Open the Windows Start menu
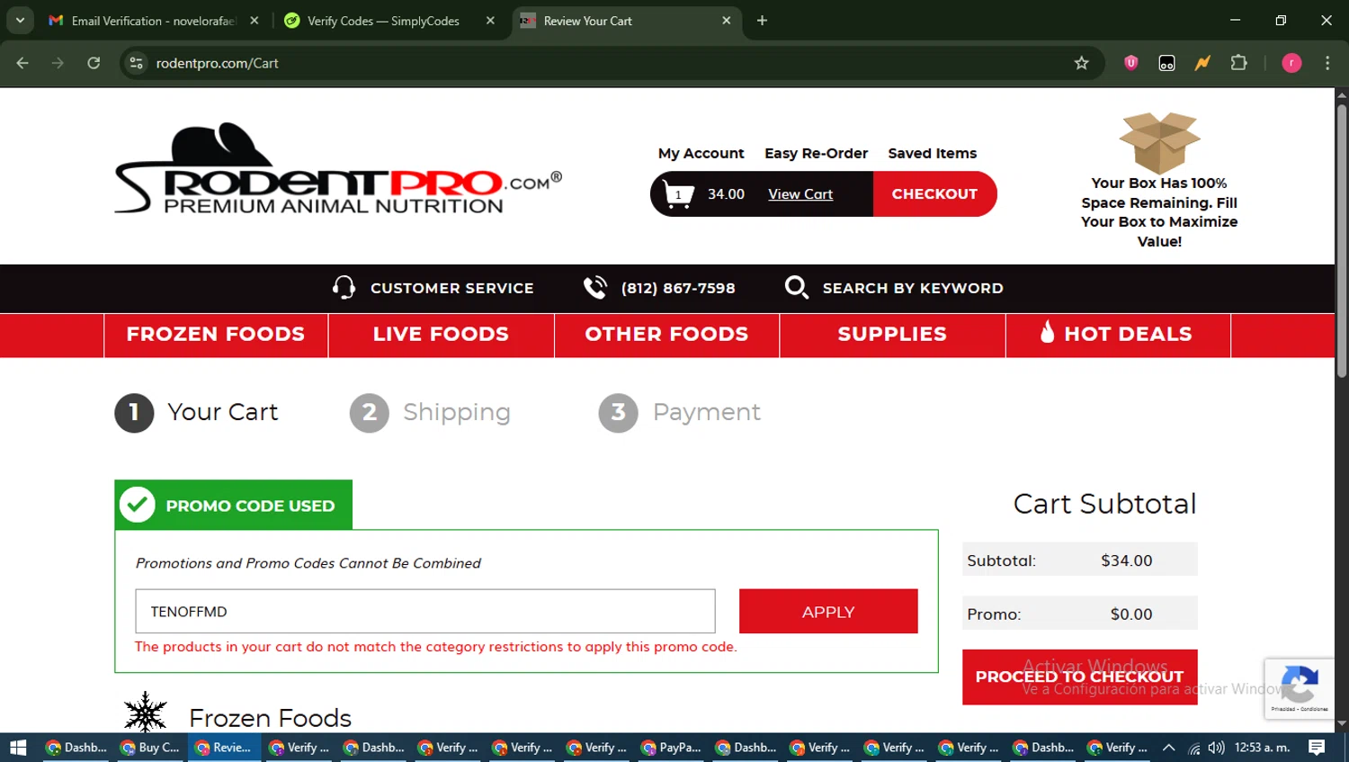This screenshot has height=762, width=1349. pyautogui.click(x=18, y=748)
